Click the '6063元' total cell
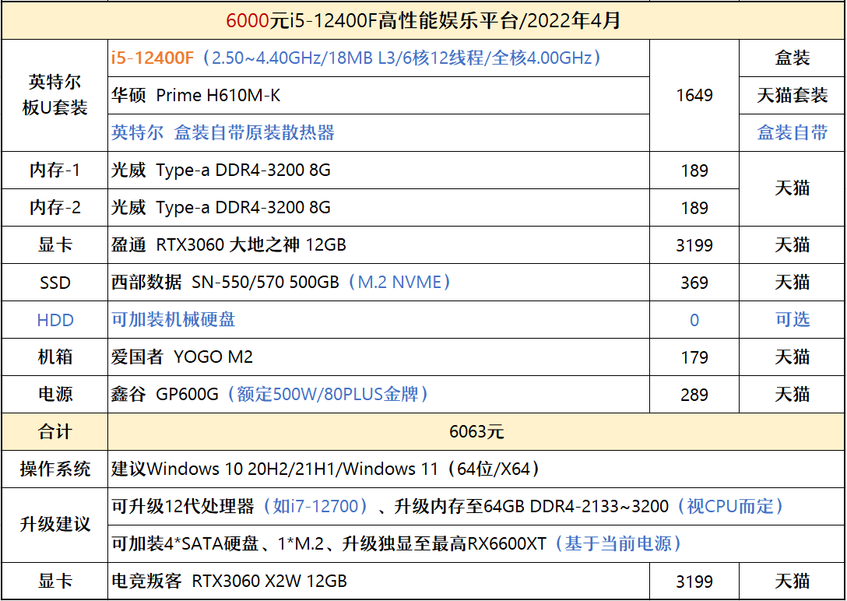 477,432
